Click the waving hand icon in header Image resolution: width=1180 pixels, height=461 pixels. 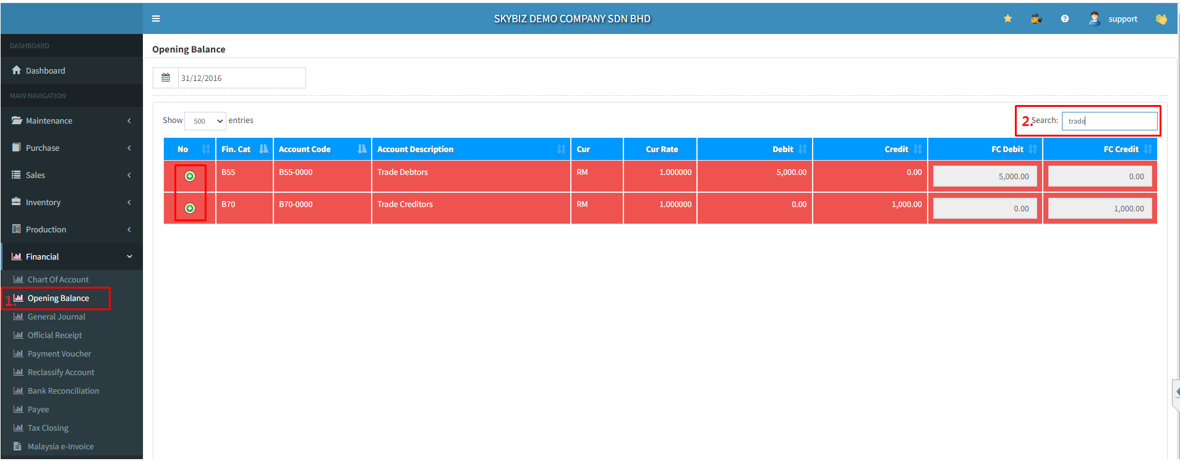[x=1161, y=19]
